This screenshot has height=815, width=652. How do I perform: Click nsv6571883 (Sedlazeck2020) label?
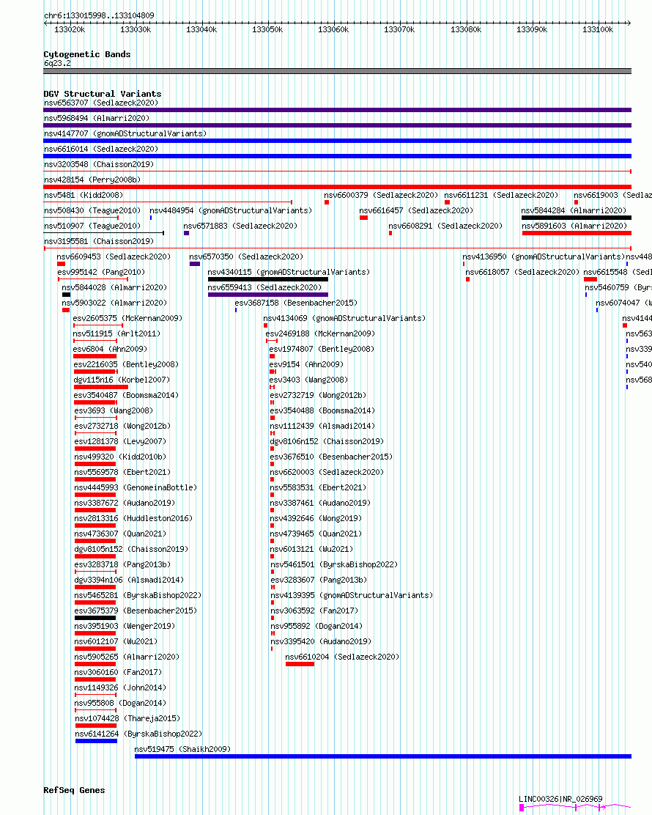pos(240,226)
